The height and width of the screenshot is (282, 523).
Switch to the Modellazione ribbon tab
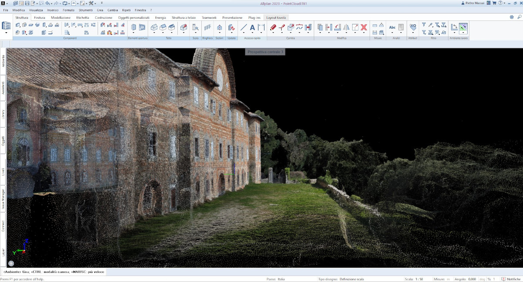(61, 17)
